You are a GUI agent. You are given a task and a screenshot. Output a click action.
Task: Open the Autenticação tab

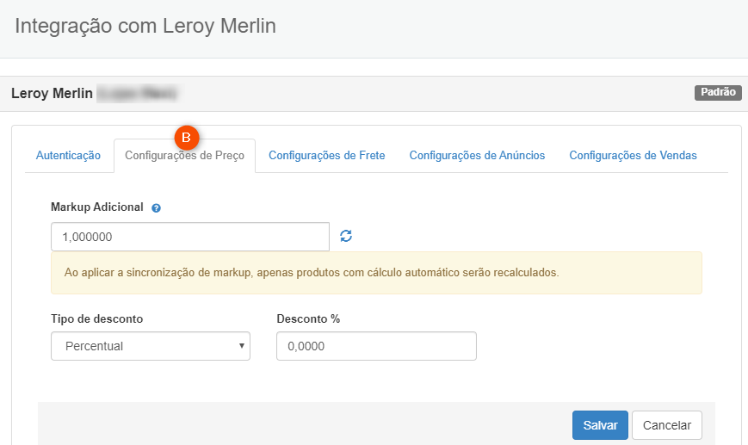(x=68, y=156)
